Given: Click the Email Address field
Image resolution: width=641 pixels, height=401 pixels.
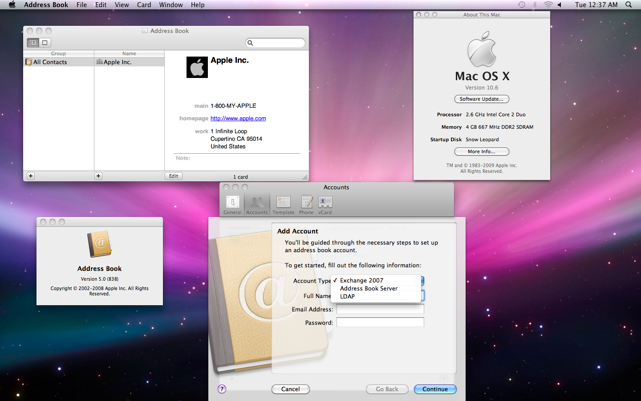Looking at the screenshot, I should coord(380,309).
